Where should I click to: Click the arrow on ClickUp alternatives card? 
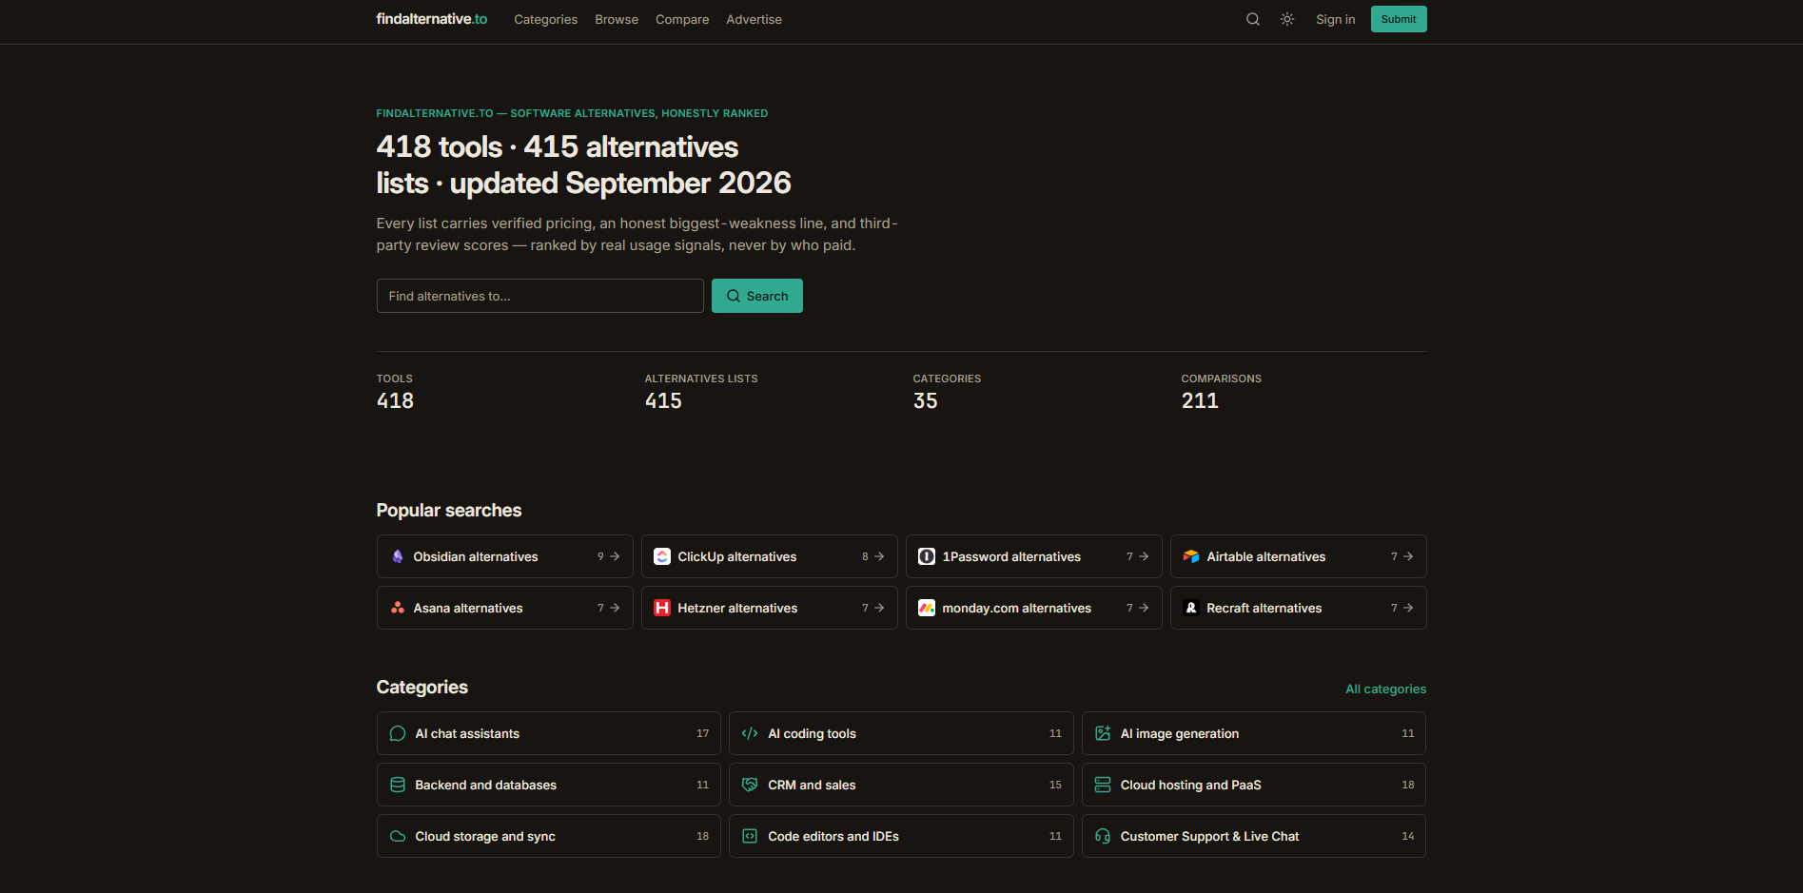879,556
